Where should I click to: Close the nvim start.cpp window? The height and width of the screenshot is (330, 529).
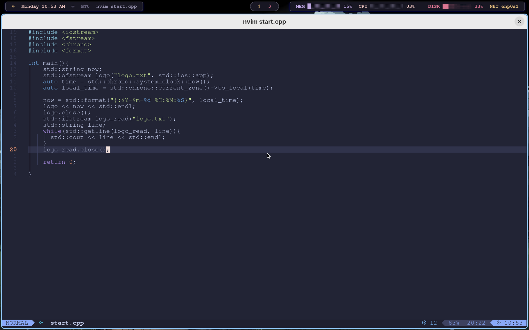point(519,21)
